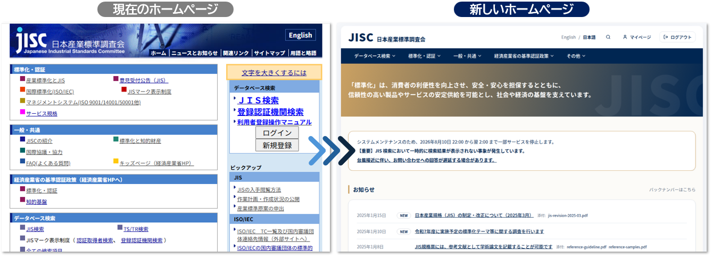Open JIS規格票には、参考文献として news item
The width and height of the screenshot is (713, 258).
click(484, 247)
